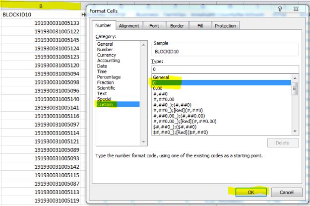Choose the Text category
The height and width of the screenshot is (206, 310).
click(102, 93)
